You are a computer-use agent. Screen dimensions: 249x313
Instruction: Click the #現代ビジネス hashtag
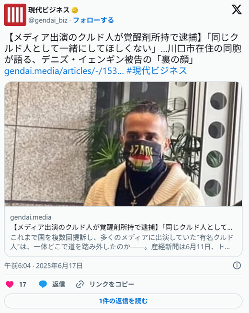click(157, 71)
